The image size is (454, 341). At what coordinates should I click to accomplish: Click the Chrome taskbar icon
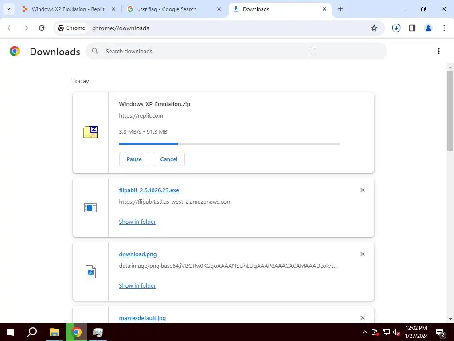76,332
